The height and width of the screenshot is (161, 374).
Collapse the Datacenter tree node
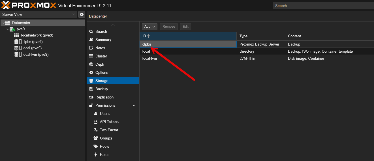click(x=3, y=23)
